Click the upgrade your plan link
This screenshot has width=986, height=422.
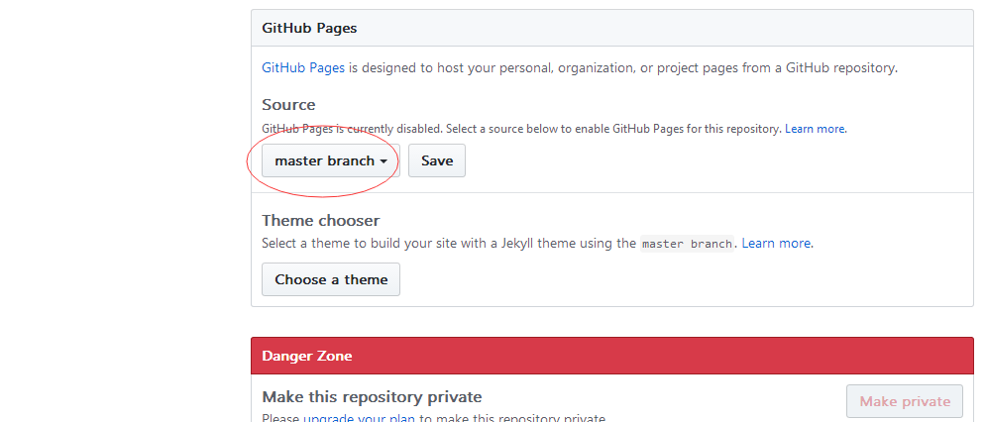[360, 418]
